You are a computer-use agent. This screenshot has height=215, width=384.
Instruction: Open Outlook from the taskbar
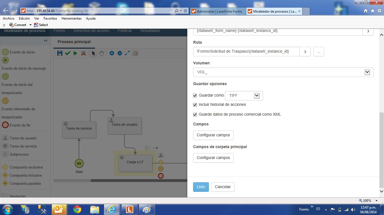click(x=59, y=209)
